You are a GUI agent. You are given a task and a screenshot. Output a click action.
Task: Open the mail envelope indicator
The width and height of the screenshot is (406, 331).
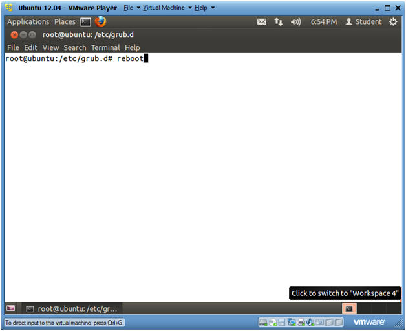pos(262,22)
